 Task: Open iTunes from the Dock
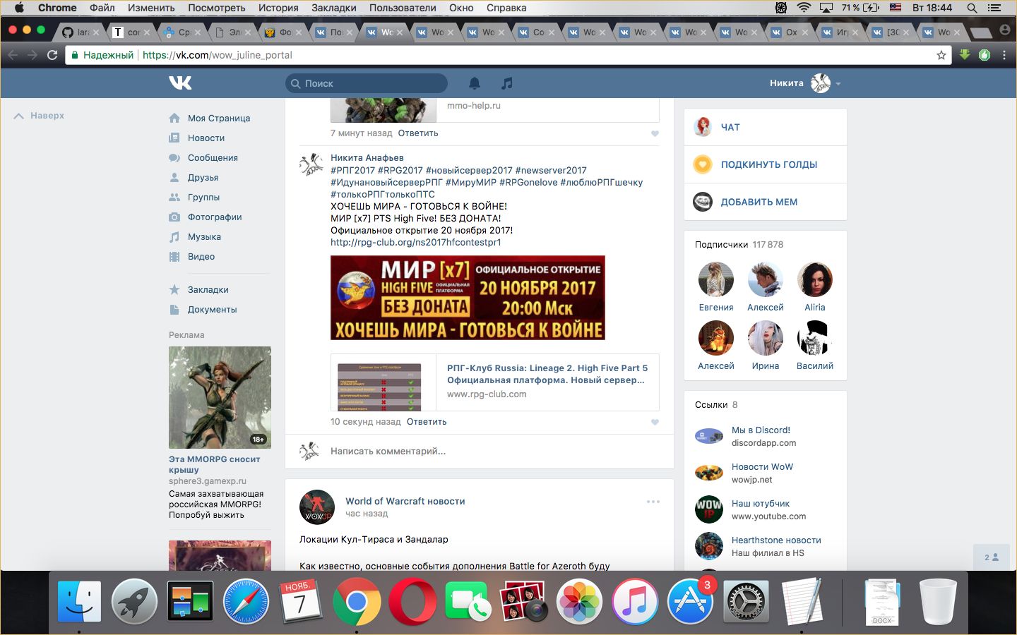click(x=635, y=602)
